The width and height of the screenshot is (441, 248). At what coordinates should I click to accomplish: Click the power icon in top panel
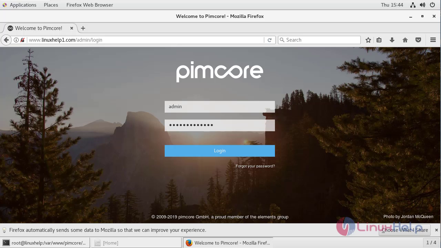coord(432,5)
